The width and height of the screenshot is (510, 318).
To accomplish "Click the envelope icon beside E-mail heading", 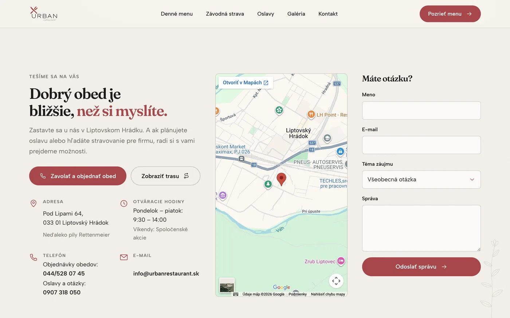I will pyautogui.click(x=124, y=257).
